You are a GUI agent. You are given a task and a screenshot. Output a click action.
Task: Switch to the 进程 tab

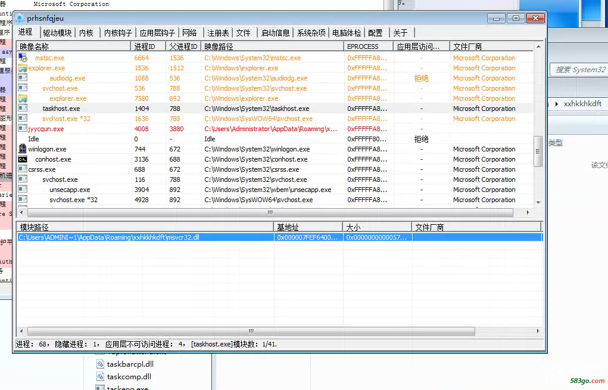tap(25, 32)
